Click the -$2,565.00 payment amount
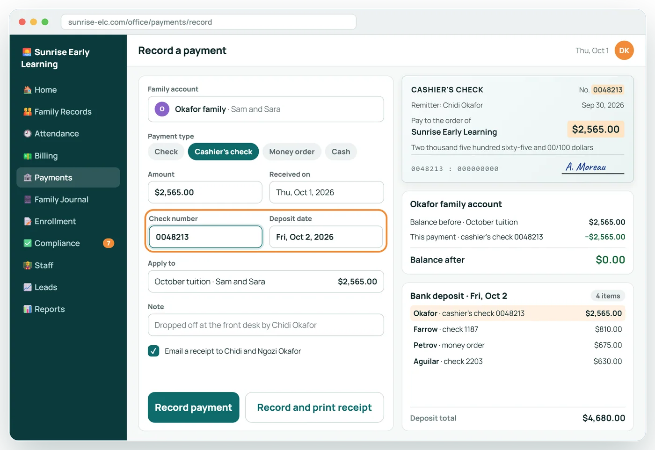This screenshot has height=450, width=655. [x=605, y=237]
